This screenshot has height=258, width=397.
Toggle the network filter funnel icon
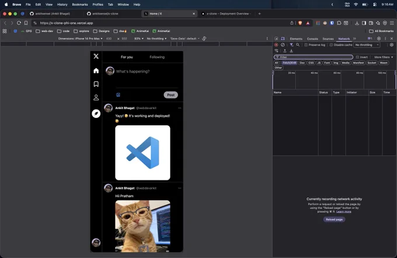pyautogui.click(x=291, y=45)
